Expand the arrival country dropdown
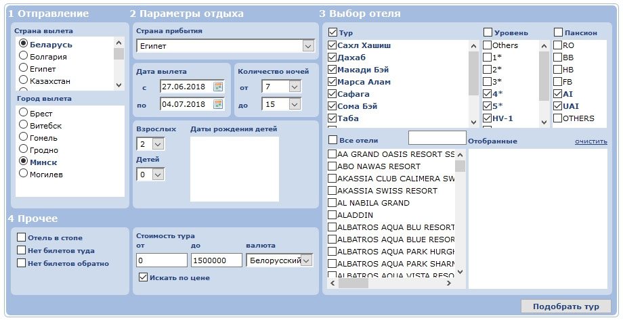This screenshot has width=623, height=320. (308, 46)
